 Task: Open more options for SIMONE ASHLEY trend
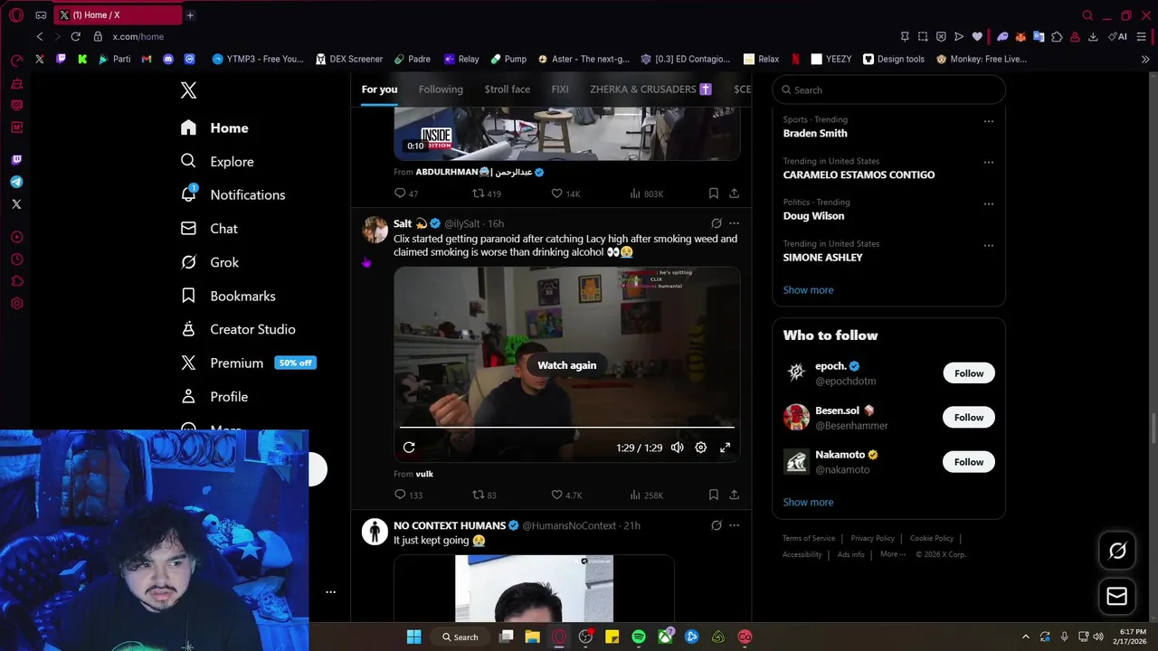tap(988, 245)
